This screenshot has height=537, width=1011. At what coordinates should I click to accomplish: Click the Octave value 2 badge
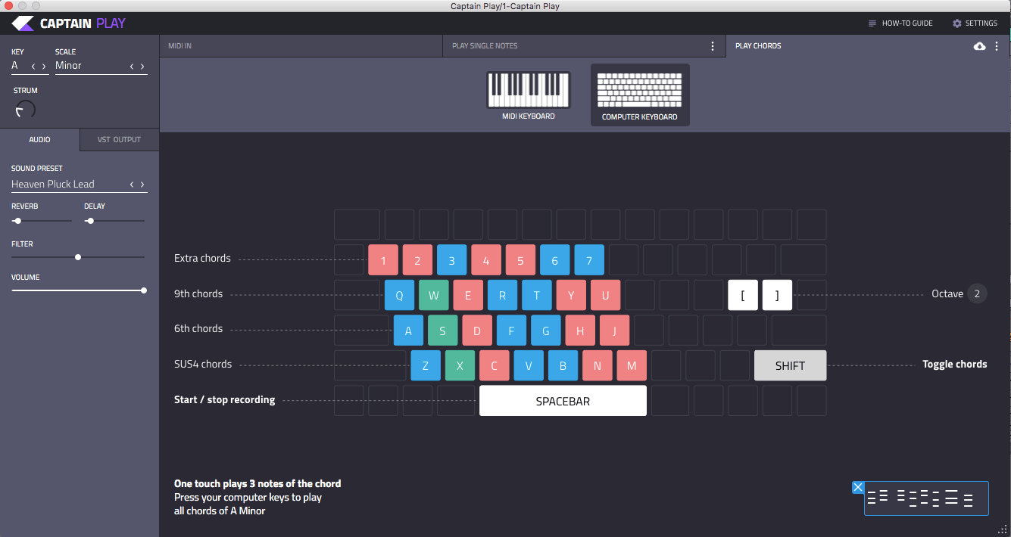click(x=977, y=293)
